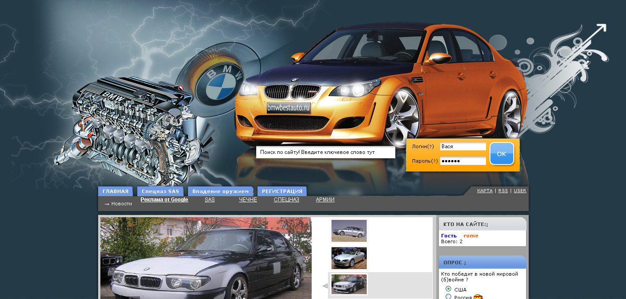The width and height of the screenshot is (626, 299).
Task: Choose the США poll option
Action: [448, 289]
